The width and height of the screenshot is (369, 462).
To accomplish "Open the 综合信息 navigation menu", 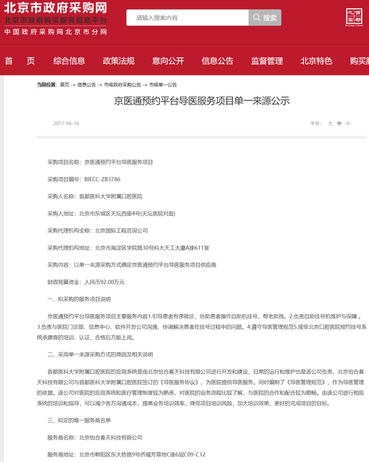I will [69, 61].
